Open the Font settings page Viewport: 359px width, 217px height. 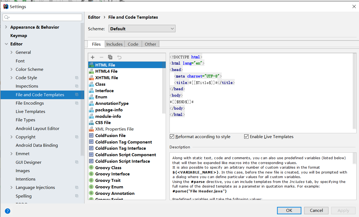(x=20, y=61)
